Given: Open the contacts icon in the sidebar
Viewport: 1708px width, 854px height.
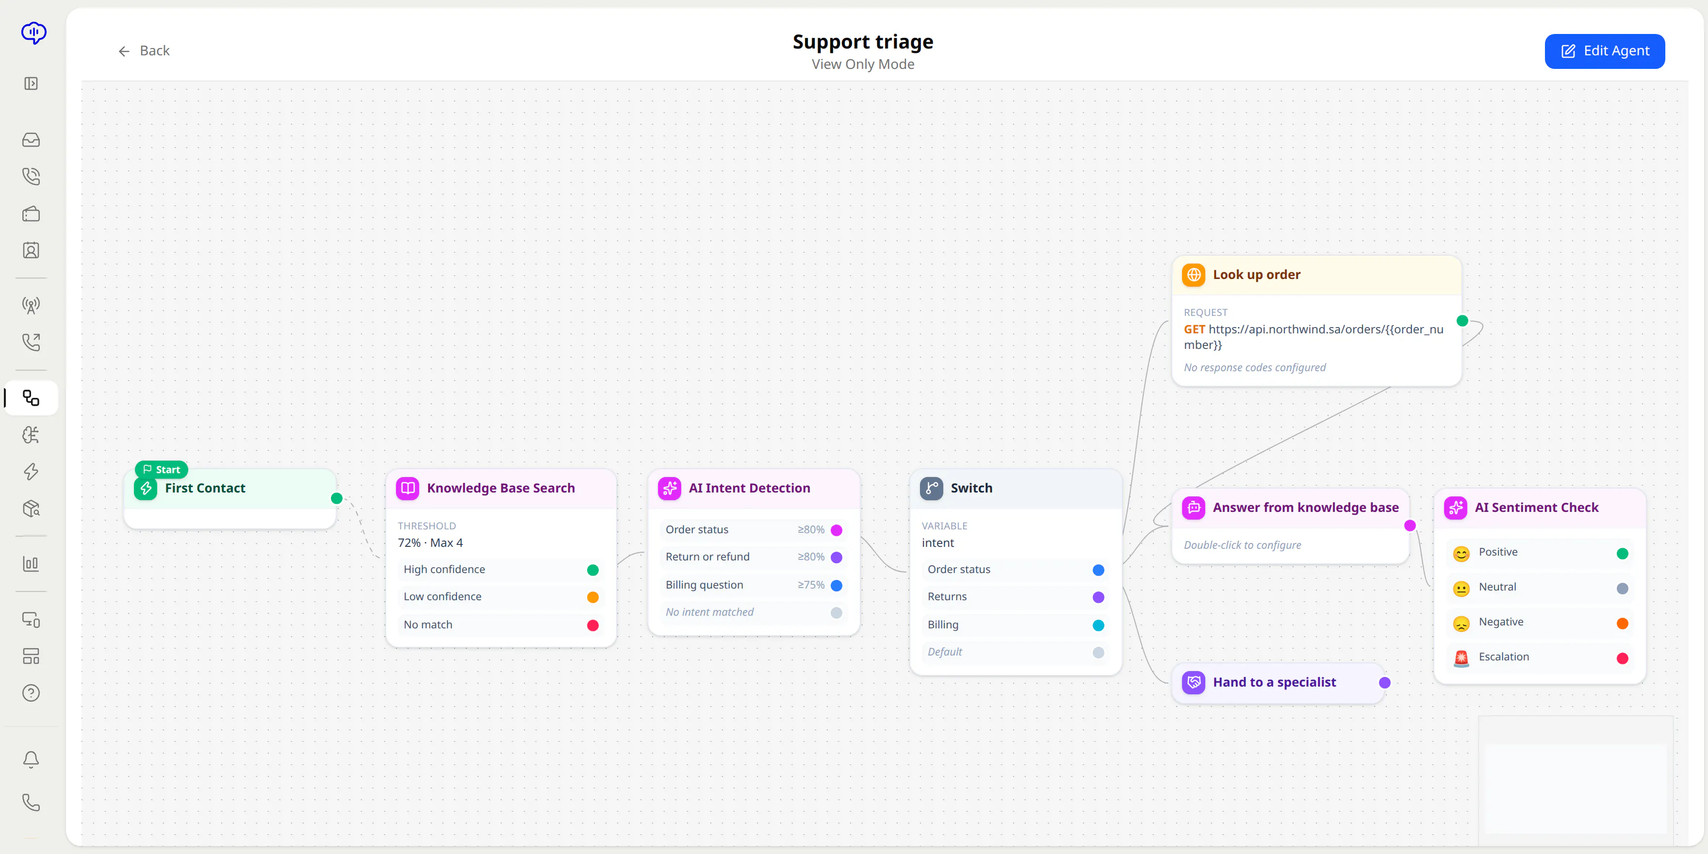Looking at the screenshot, I should (31, 251).
